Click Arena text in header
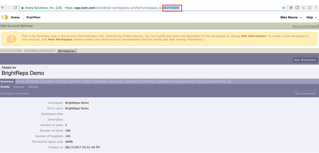This screenshot has height=153, width=319. pos(15,17)
